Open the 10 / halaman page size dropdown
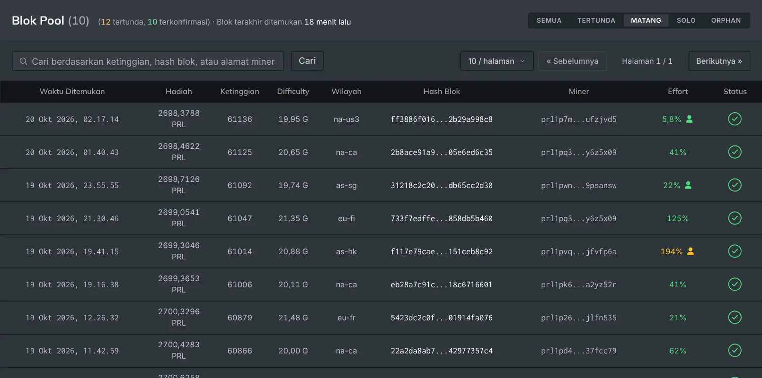The image size is (762, 378). pyautogui.click(x=497, y=61)
